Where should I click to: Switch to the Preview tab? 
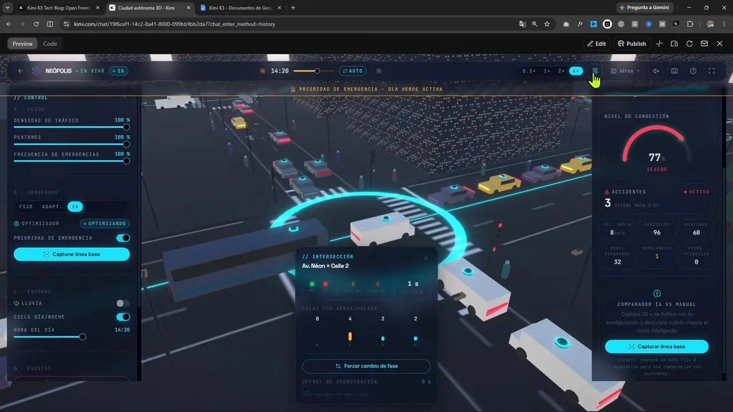pos(23,43)
